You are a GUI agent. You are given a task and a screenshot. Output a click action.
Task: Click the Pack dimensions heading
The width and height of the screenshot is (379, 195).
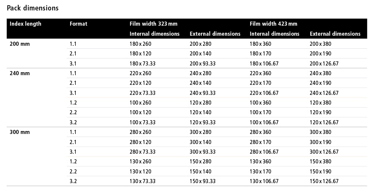pos(33,8)
